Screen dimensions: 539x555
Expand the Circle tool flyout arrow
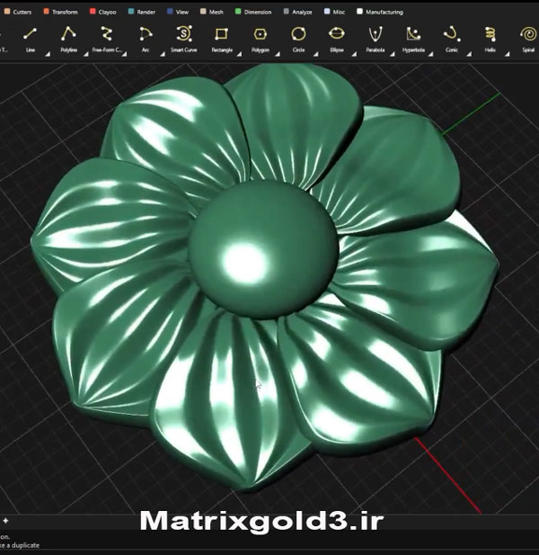(x=315, y=54)
